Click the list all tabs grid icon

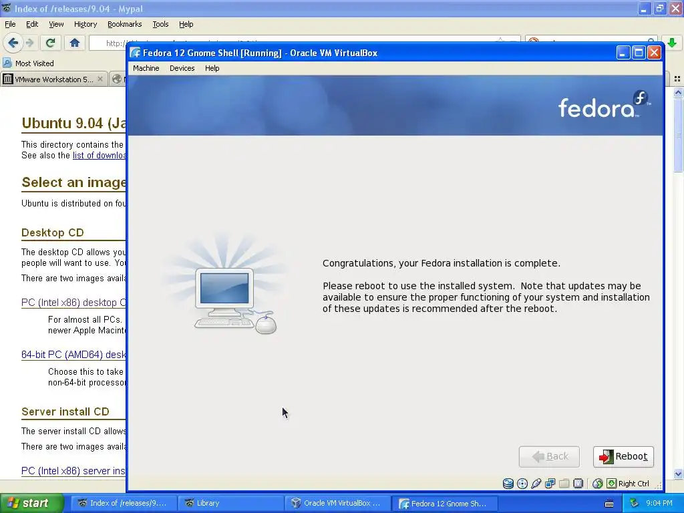click(x=677, y=79)
